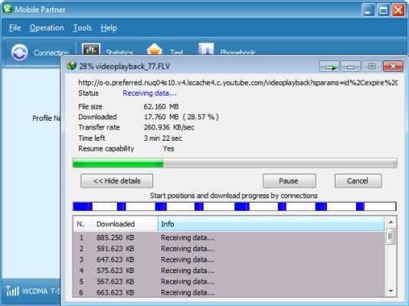Click the Info column header
The image size is (409, 306).
point(271,224)
